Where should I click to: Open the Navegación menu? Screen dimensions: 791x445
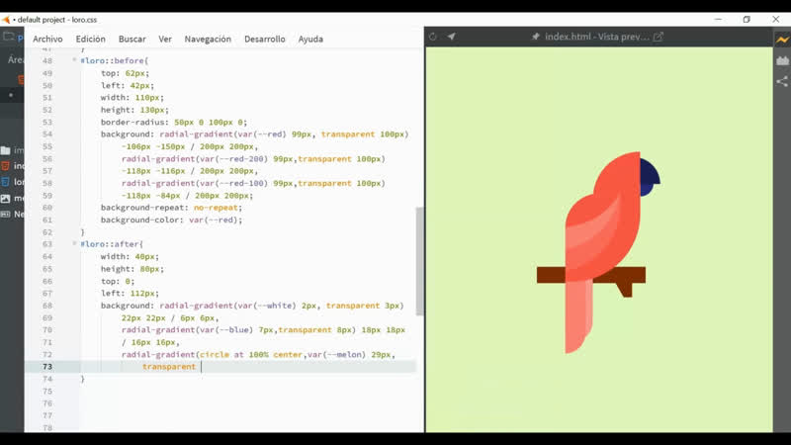point(208,39)
